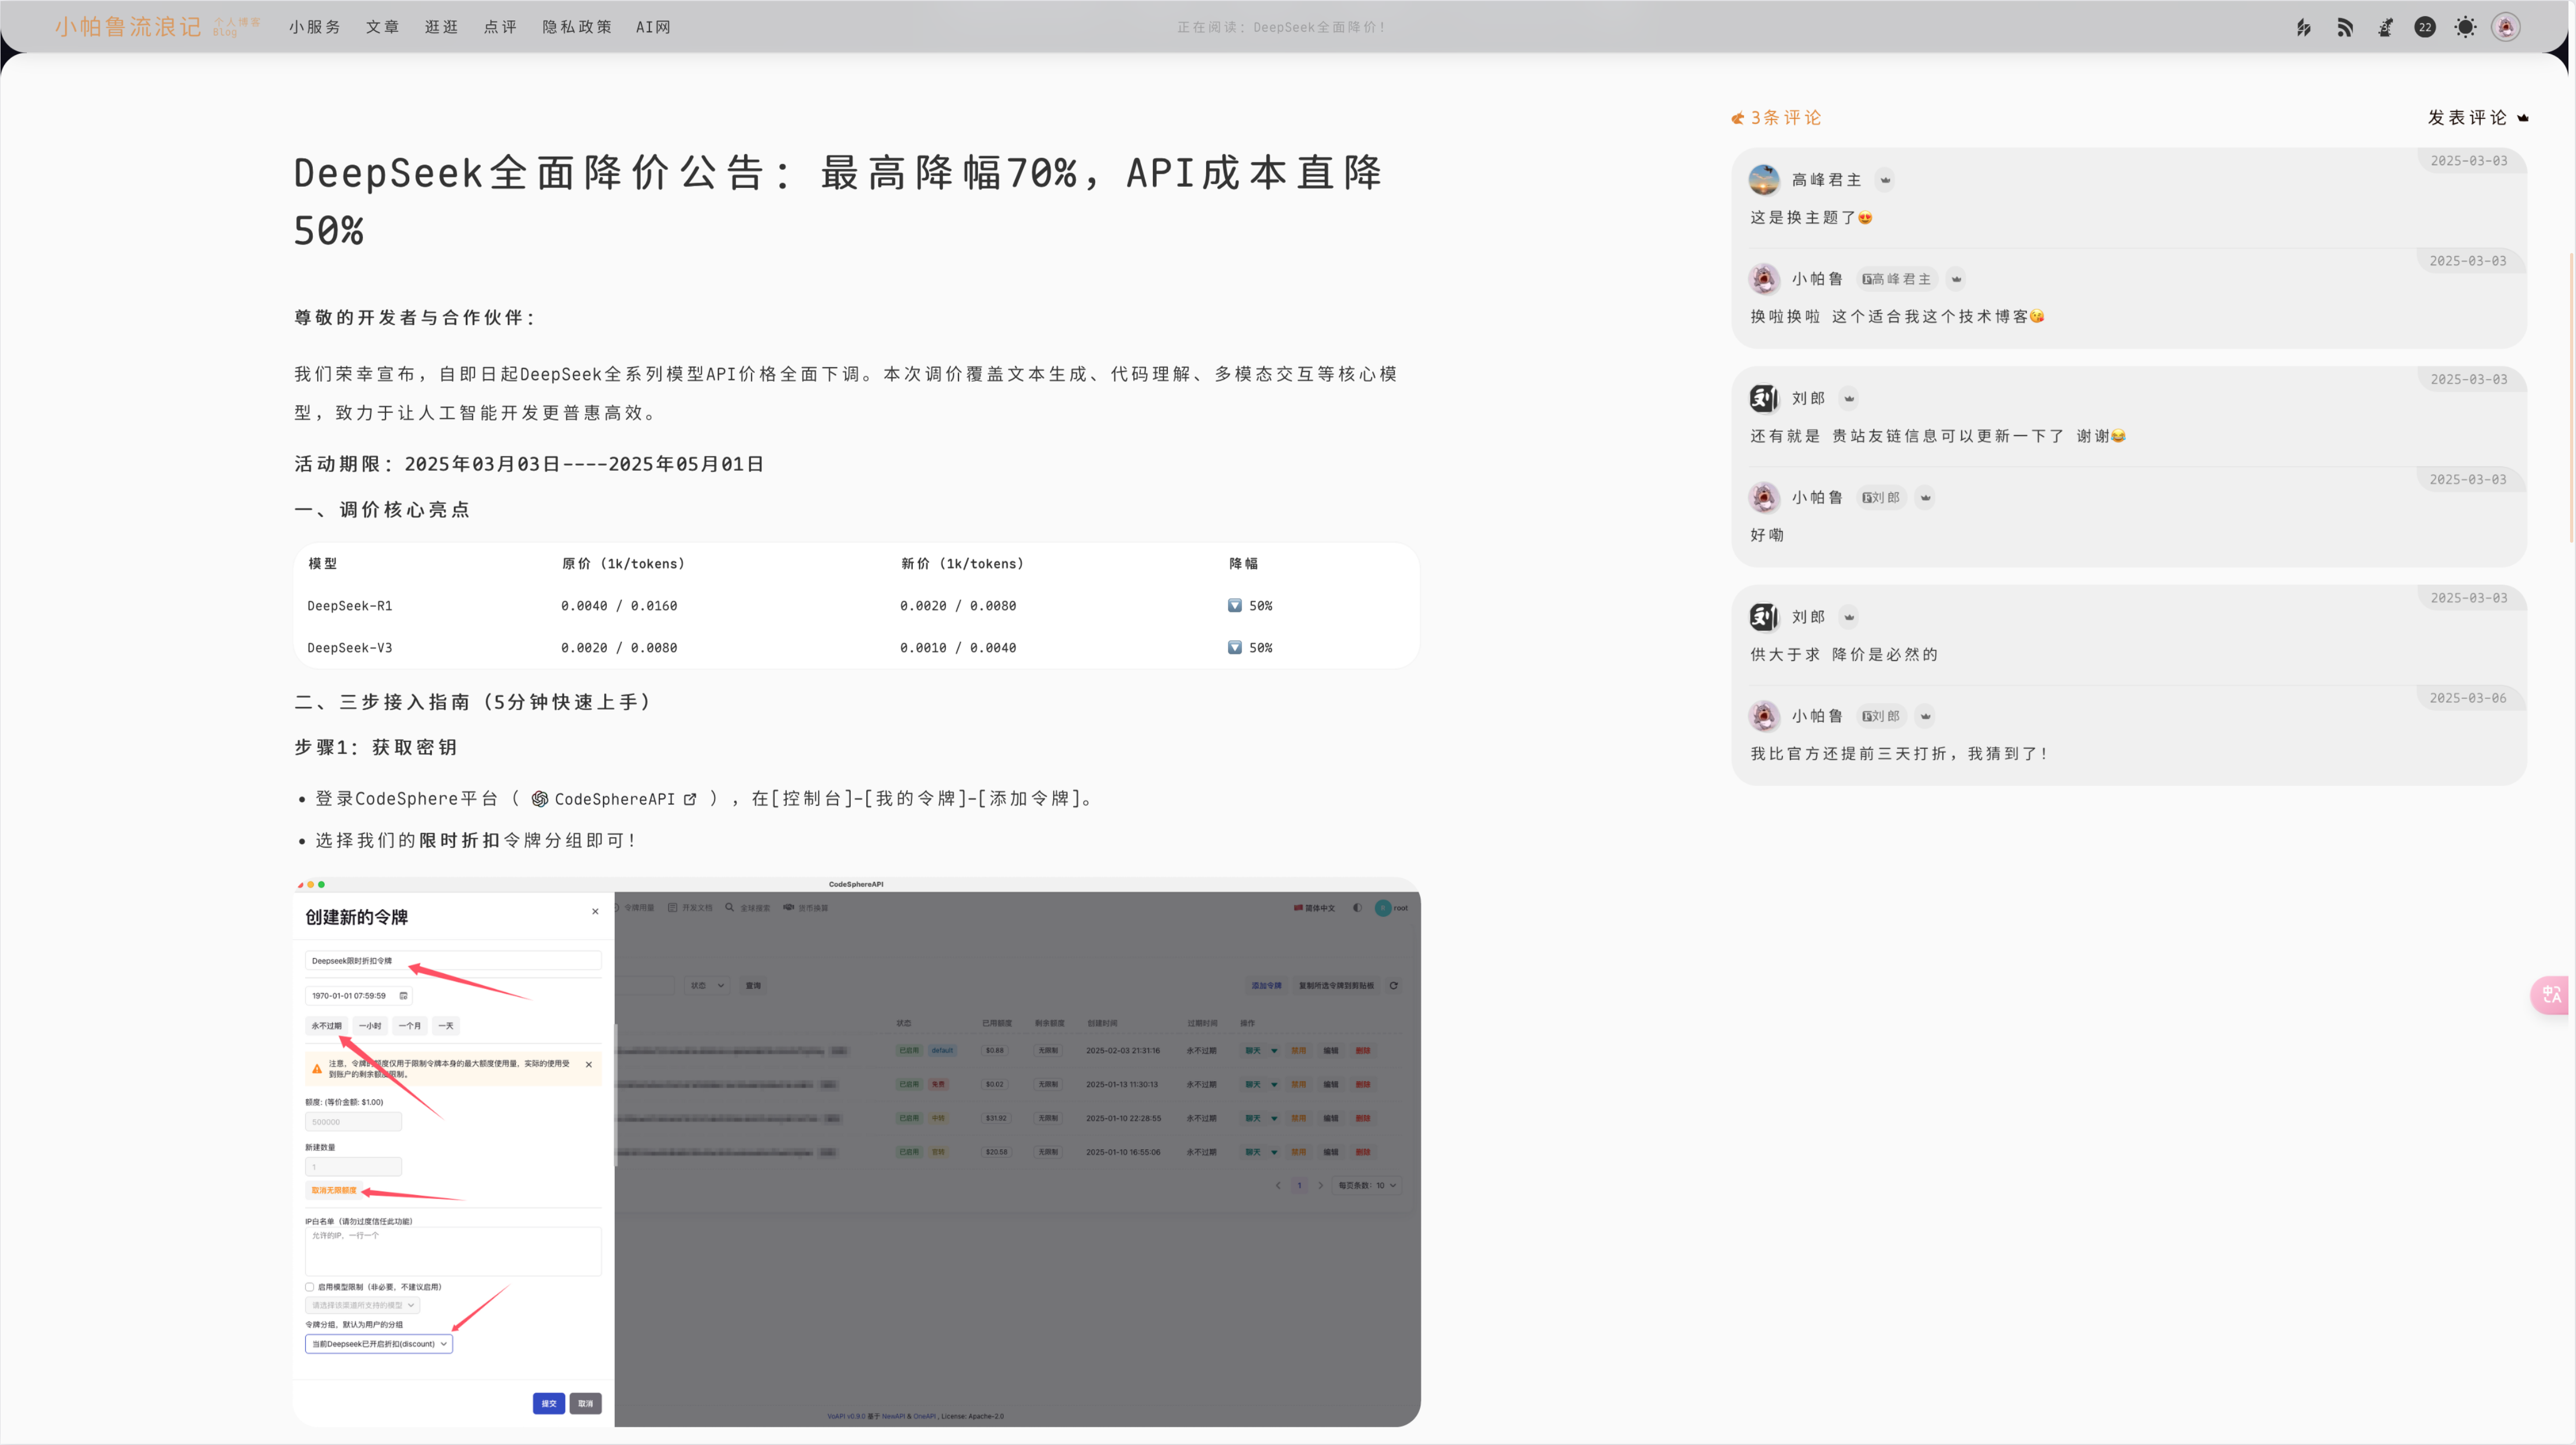Open the 逛逛 menu
This screenshot has height=1445, width=2576.
pyautogui.click(x=441, y=28)
